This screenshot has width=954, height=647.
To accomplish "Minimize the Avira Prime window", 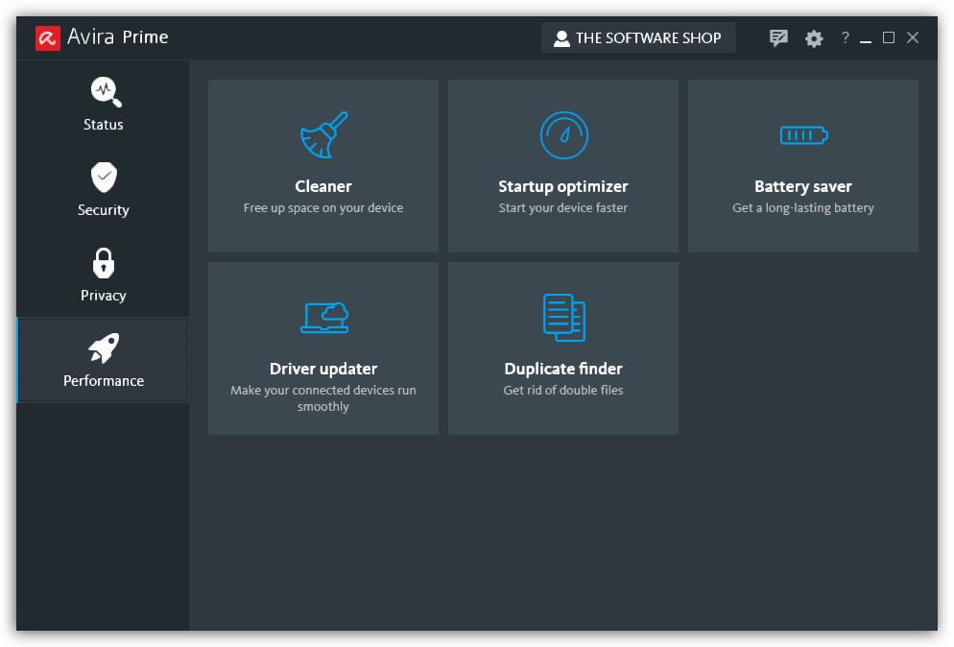I will pyautogui.click(x=866, y=39).
